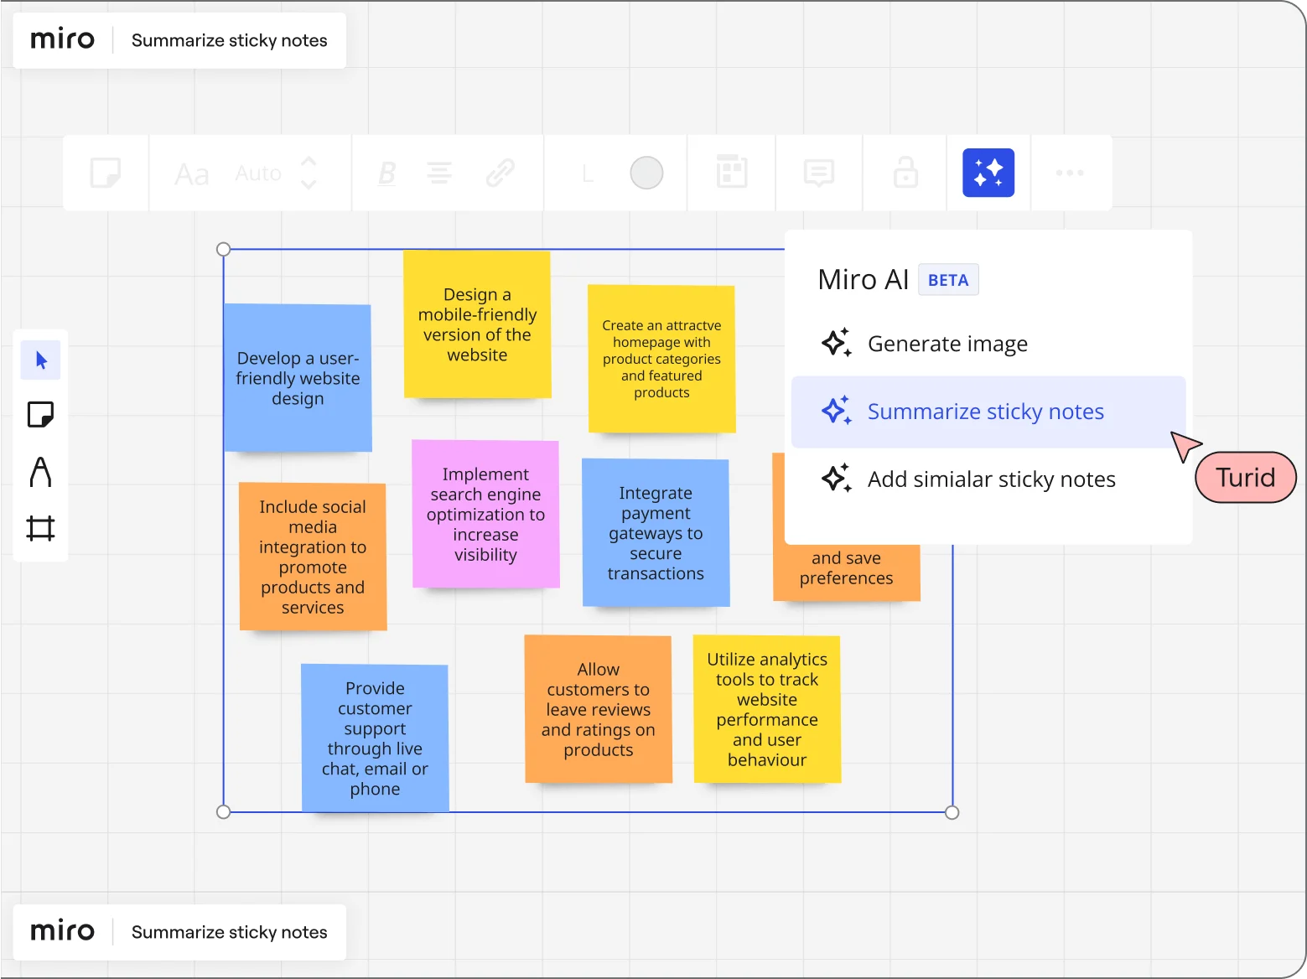Viewport: 1307px width, 979px height.
Task: Select 'Provide customer support' sticky note
Action: point(375,738)
